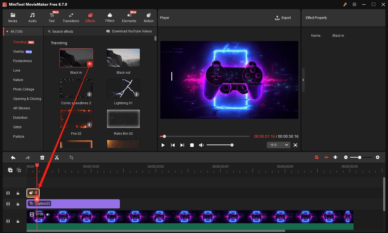
Task: Split clip with scissors tool
Action: 57,157
